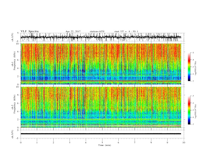Click the 'Time (min)' axis label
207x160 pixels.
pyautogui.click(x=105, y=145)
